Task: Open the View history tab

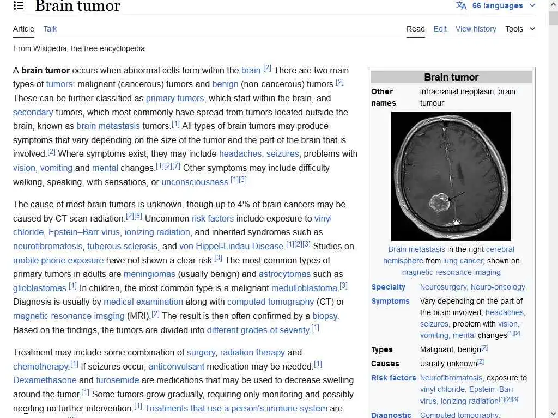Action: (x=476, y=29)
